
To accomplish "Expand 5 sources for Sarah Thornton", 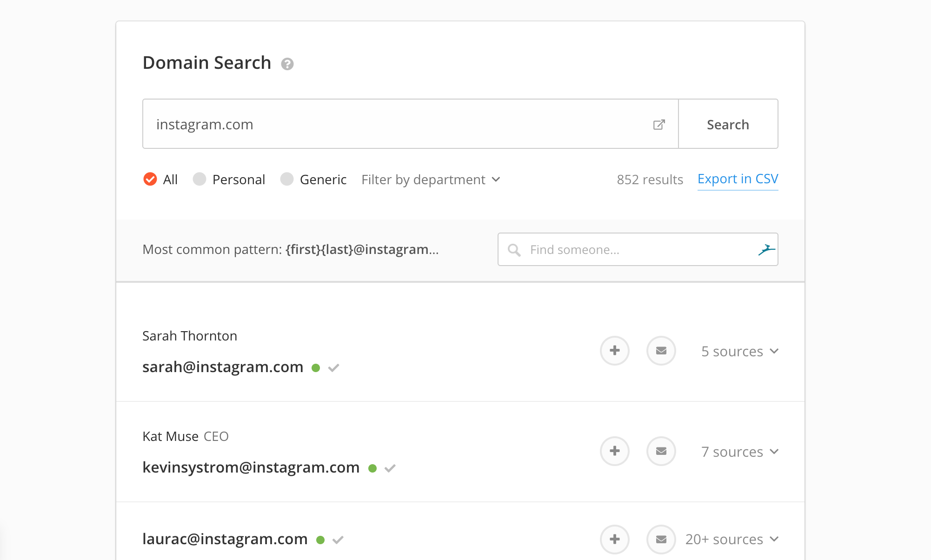I will [739, 351].
